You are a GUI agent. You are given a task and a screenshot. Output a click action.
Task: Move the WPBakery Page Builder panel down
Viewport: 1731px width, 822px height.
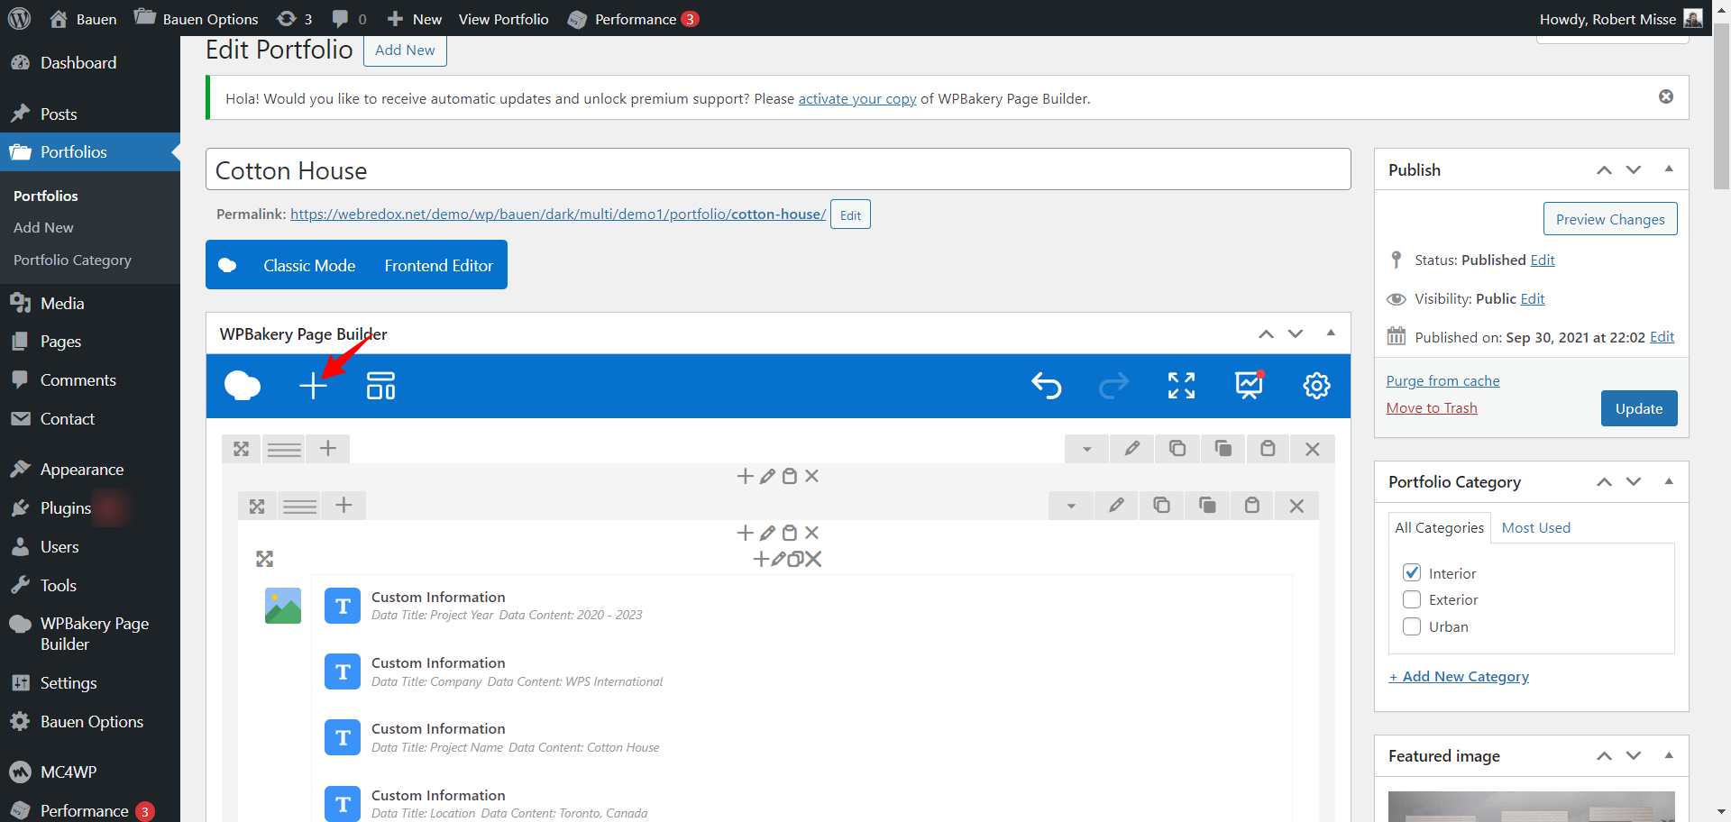1296,333
